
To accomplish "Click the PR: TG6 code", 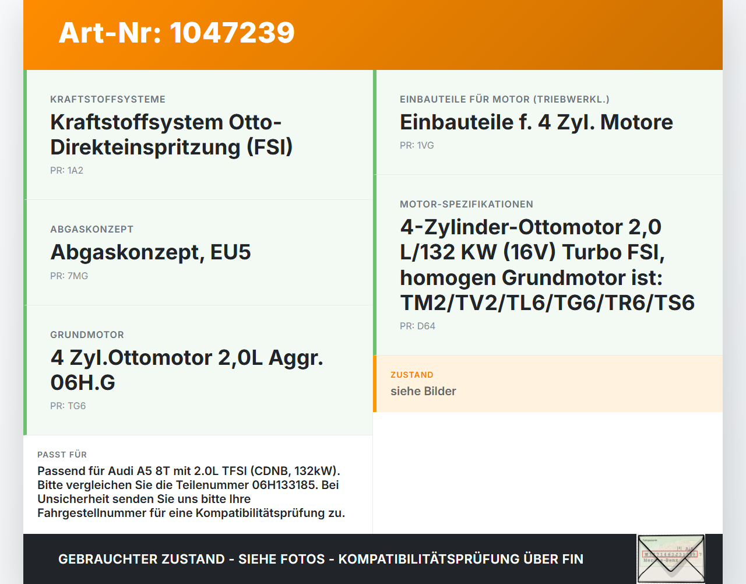I will click(x=68, y=406).
